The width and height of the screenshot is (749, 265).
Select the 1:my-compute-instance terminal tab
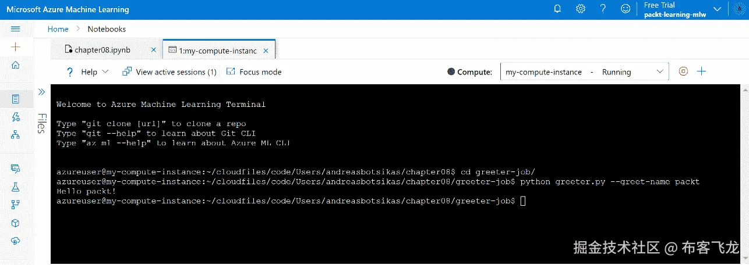tap(213, 51)
